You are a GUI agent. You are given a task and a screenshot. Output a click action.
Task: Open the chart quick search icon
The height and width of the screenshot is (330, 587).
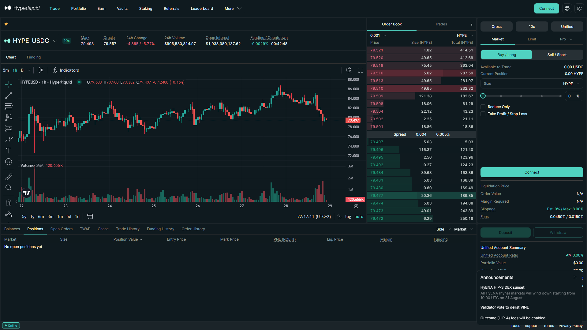(x=349, y=70)
